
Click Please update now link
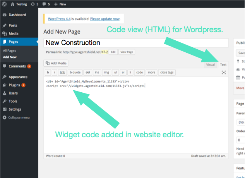105,19
